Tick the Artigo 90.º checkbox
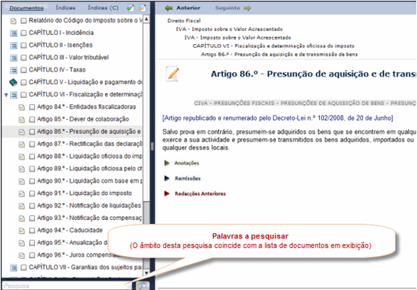This screenshot has height=290, width=417. (x=32, y=181)
